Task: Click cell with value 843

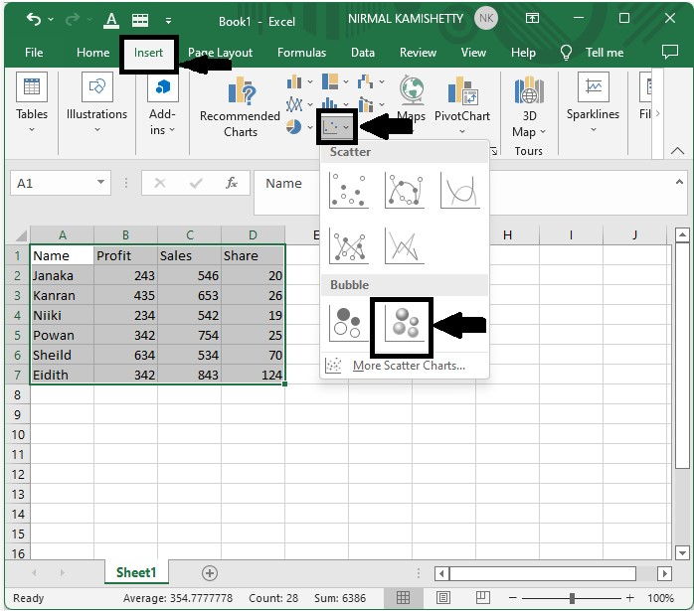Action: (x=190, y=375)
